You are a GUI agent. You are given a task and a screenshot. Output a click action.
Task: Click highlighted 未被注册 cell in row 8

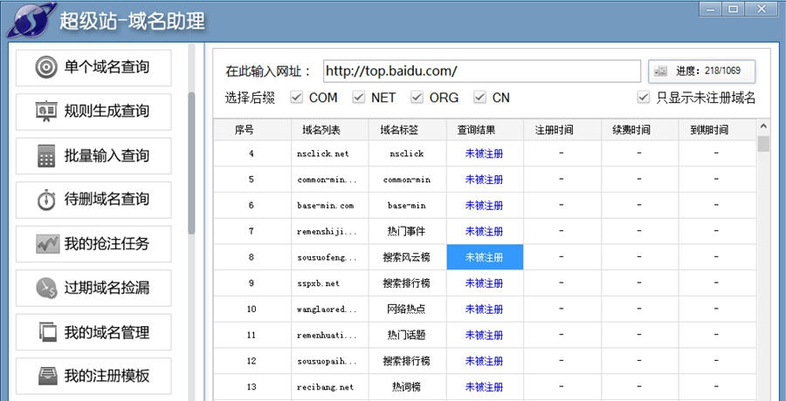click(x=485, y=257)
